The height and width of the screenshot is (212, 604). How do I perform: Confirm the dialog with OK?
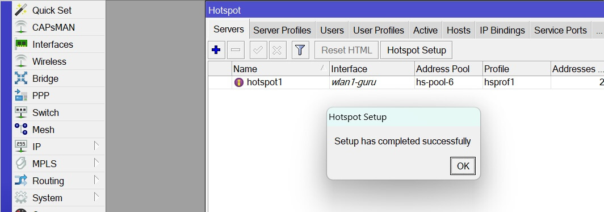point(463,166)
